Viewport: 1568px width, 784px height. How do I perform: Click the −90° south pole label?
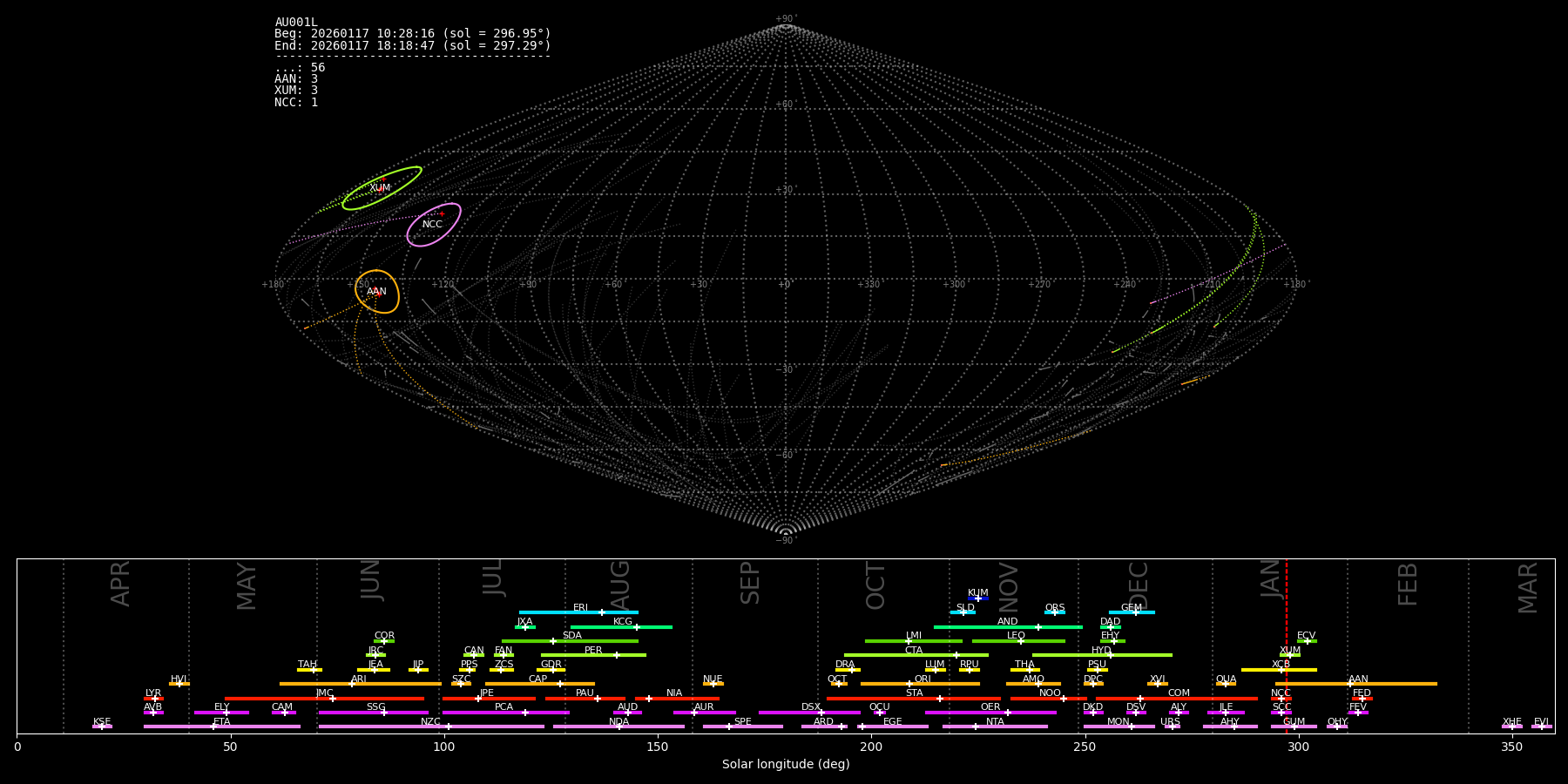pyautogui.click(x=786, y=540)
